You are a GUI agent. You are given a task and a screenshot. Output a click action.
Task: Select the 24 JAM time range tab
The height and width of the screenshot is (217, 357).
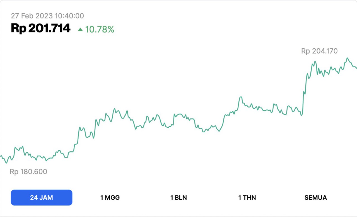(x=42, y=198)
